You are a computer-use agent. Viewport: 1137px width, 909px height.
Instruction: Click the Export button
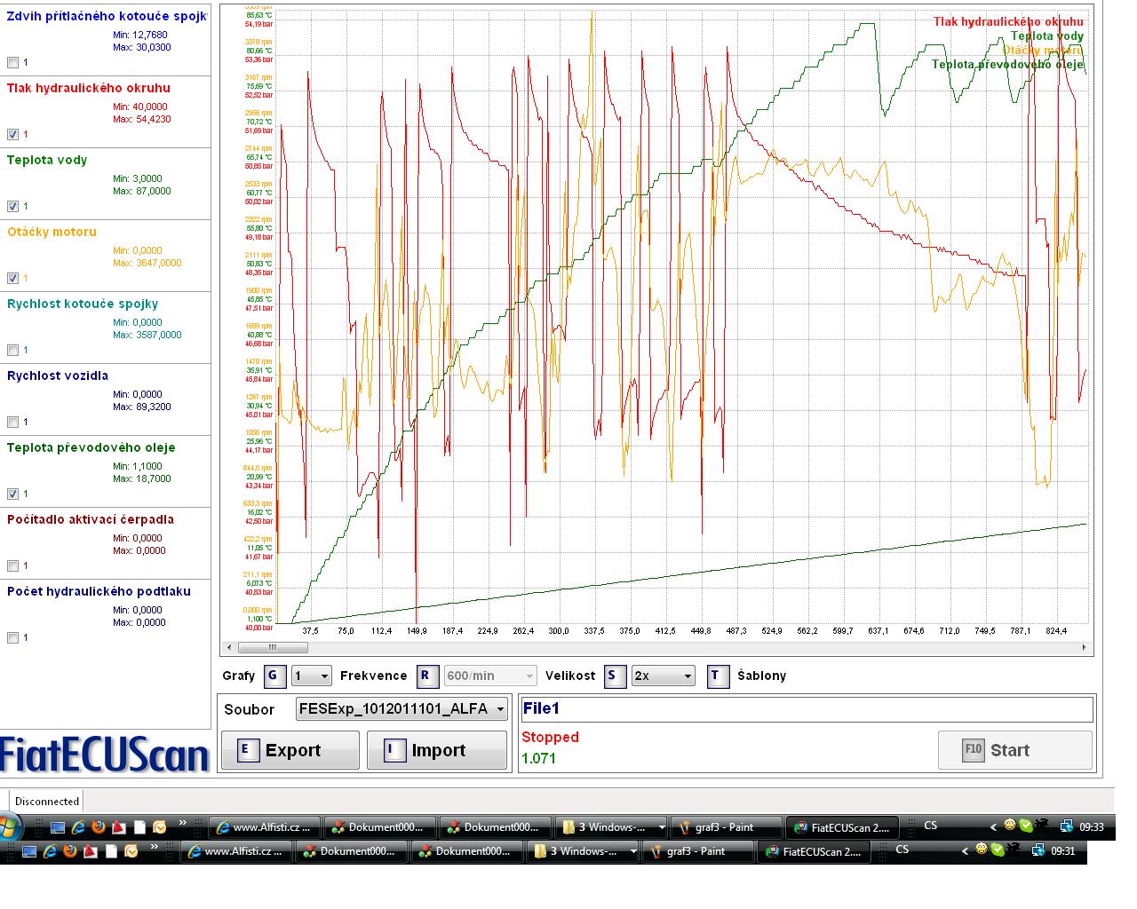pyautogui.click(x=290, y=751)
